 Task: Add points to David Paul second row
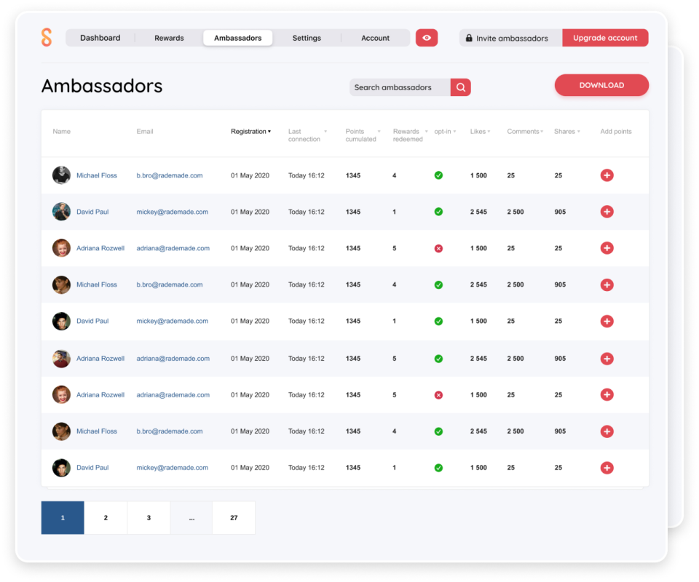click(x=607, y=212)
